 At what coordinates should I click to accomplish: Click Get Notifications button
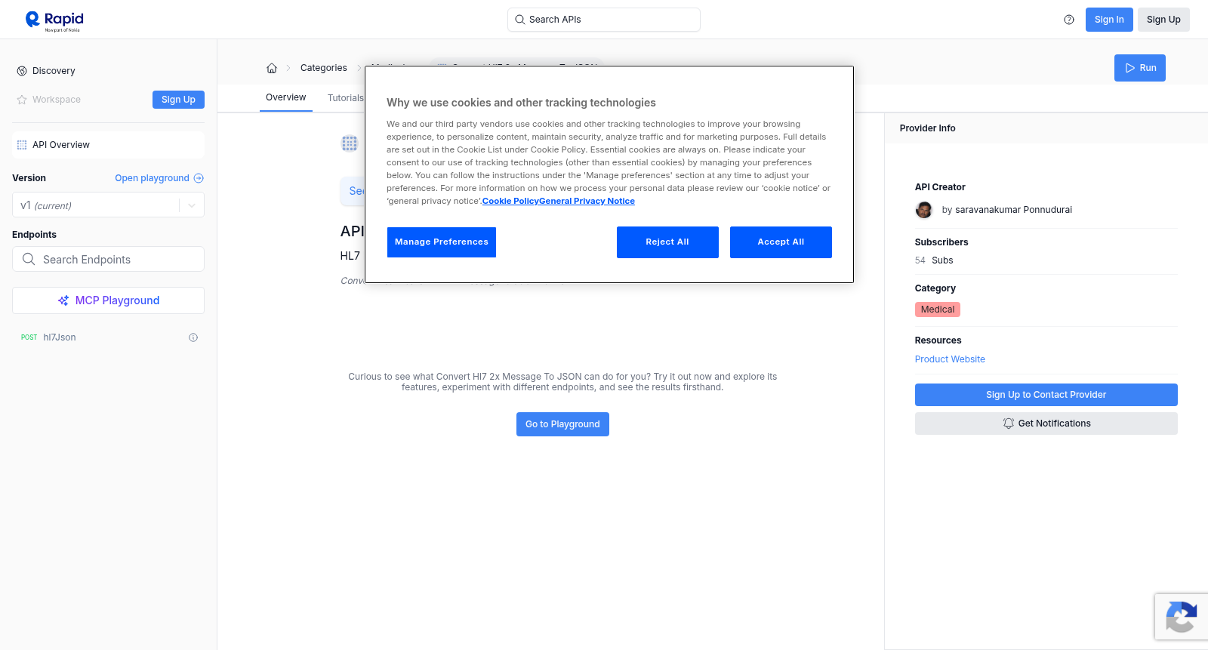[x=1046, y=424]
